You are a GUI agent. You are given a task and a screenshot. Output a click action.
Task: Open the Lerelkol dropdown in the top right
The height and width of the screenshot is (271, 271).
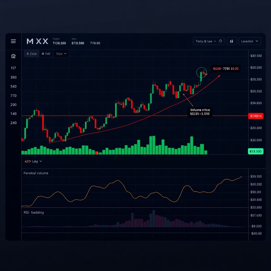pyautogui.click(x=250, y=41)
